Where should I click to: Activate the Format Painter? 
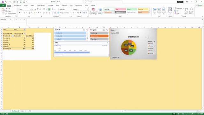(11, 13)
